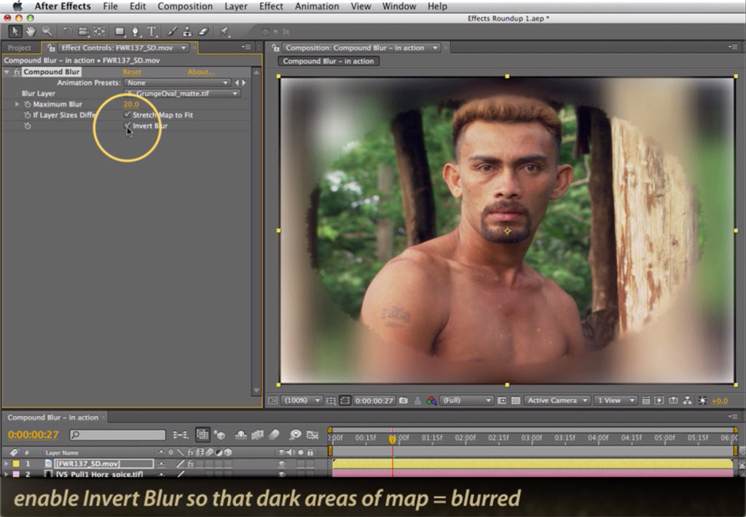Toggle Stretch Map to Fit checkbox
Viewport: 746px width, 517px height.
[127, 114]
